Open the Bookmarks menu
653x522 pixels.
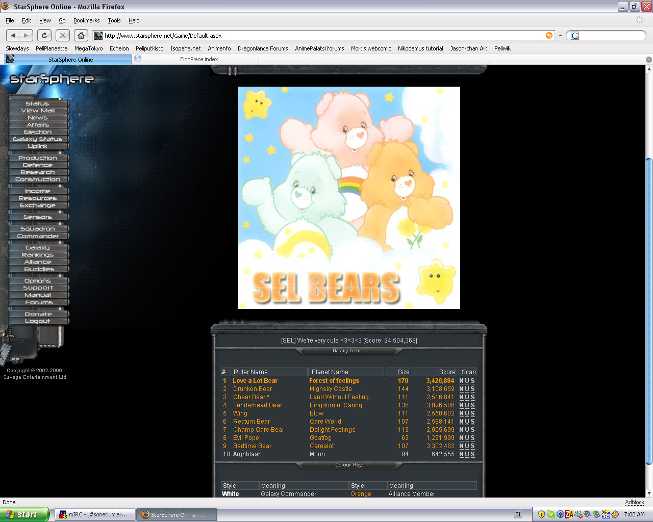[86, 20]
